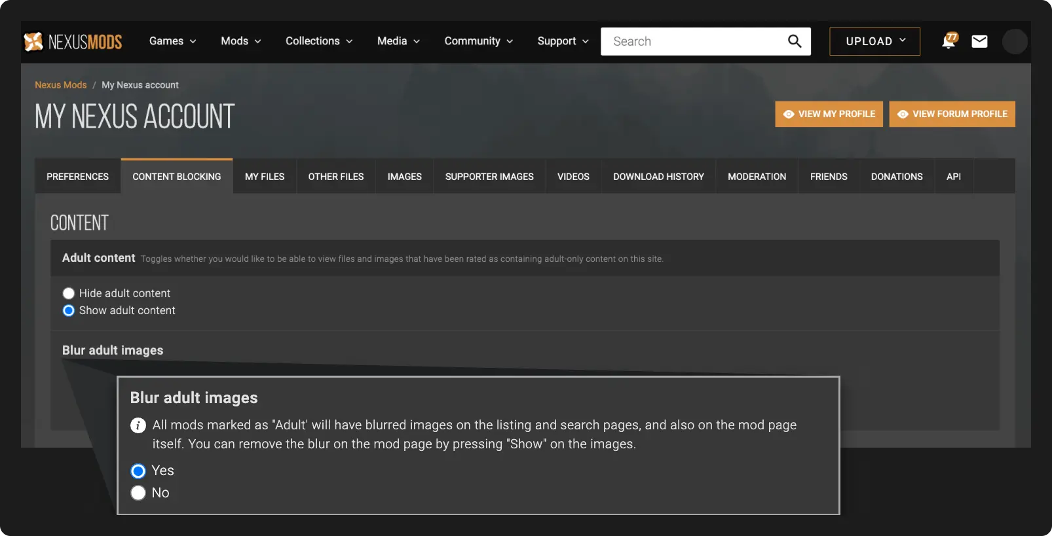
Task: Open the Donations tab
Action: click(x=897, y=177)
